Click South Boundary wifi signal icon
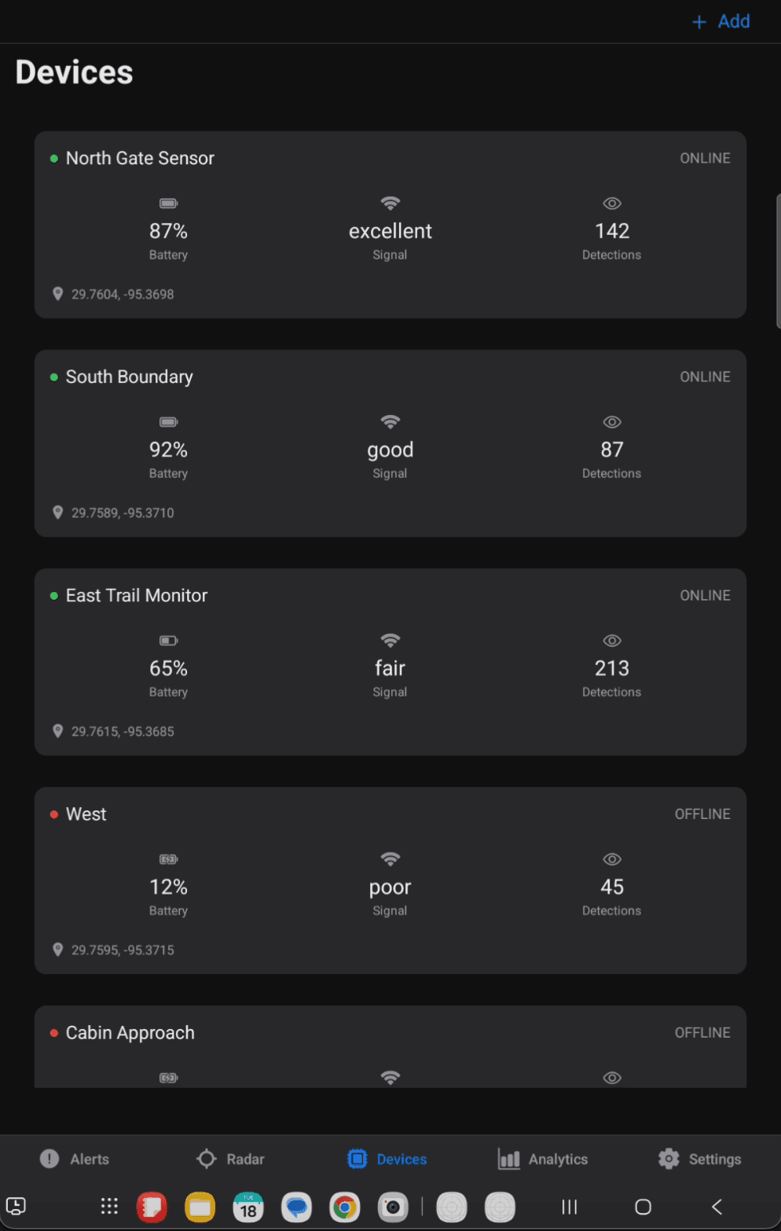 (x=390, y=422)
